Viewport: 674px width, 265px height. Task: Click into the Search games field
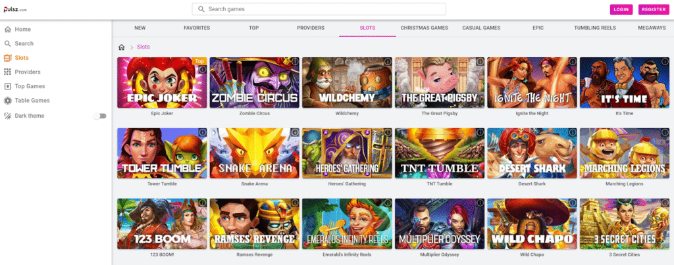point(319,9)
